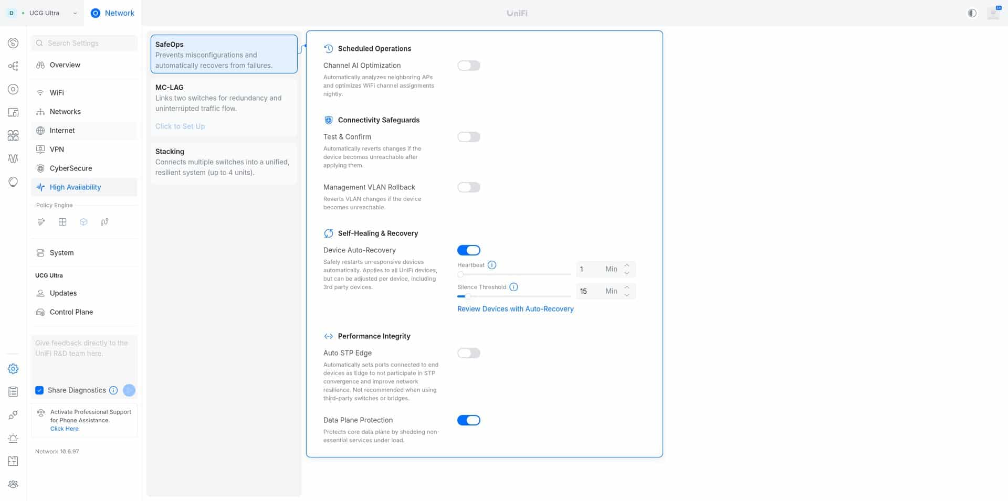Open the floor plan icon in left rail
The height and width of the screenshot is (501, 1008).
pyautogui.click(x=13, y=461)
